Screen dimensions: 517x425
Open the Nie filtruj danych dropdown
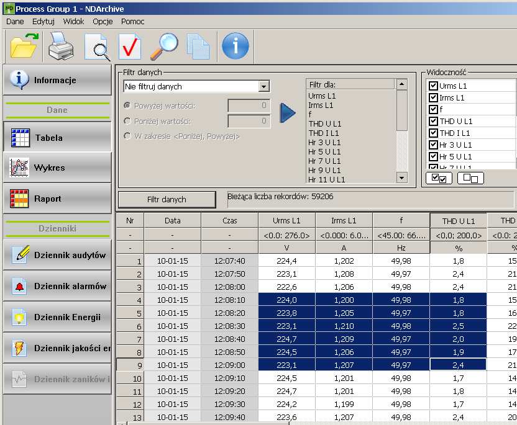263,87
